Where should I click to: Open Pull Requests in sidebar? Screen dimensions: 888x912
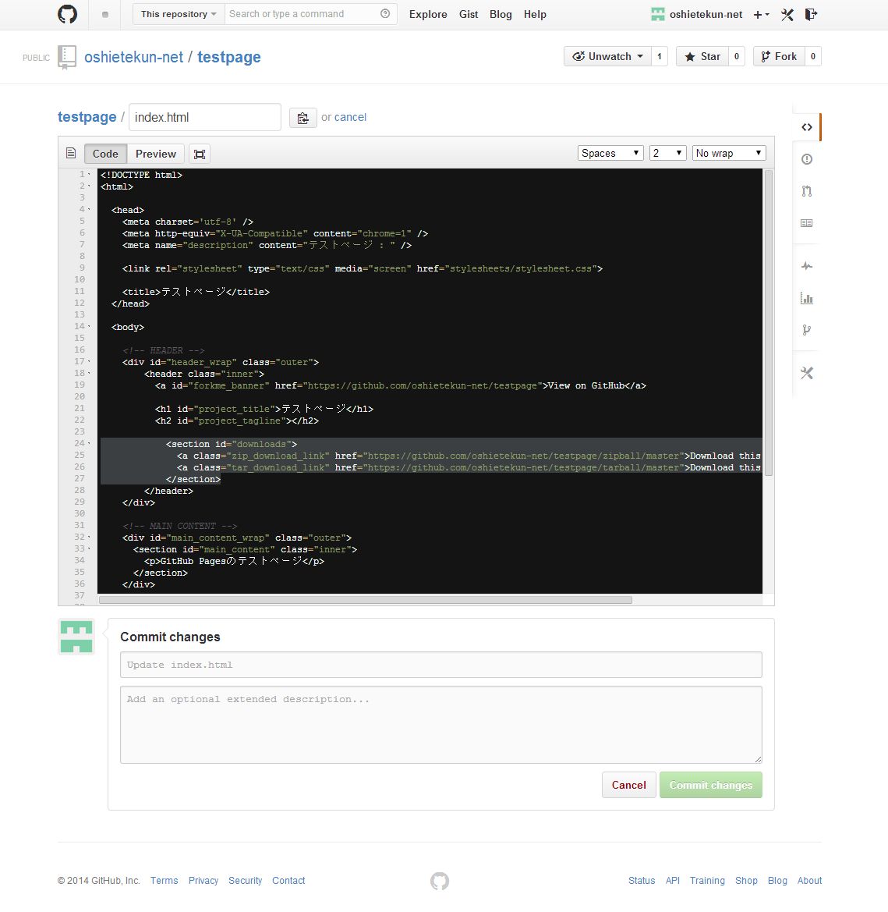(x=807, y=191)
